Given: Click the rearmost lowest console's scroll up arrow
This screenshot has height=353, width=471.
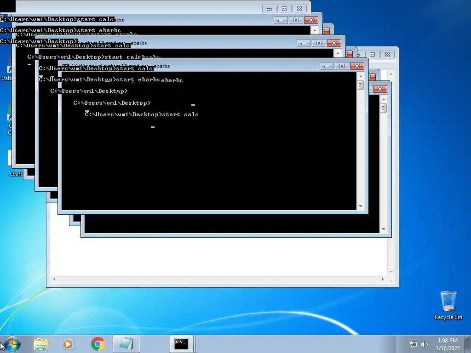Looking at the screenshot, I should pyautogui.click(x=383, y=99).
